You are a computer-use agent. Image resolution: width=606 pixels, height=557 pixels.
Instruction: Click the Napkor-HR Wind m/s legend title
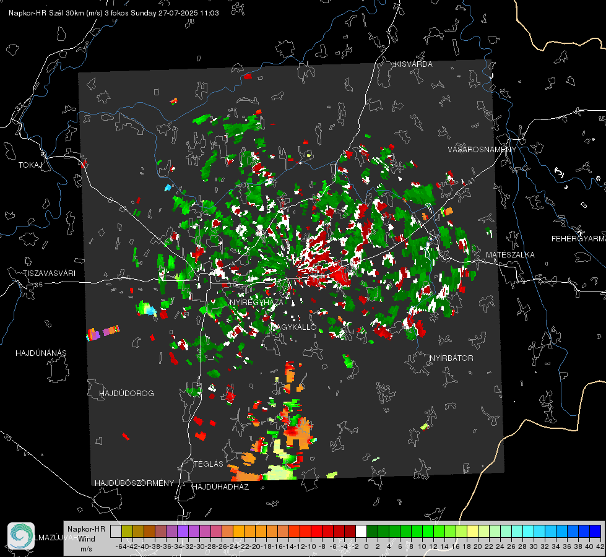pyautogui.click(x=86, y=539)
